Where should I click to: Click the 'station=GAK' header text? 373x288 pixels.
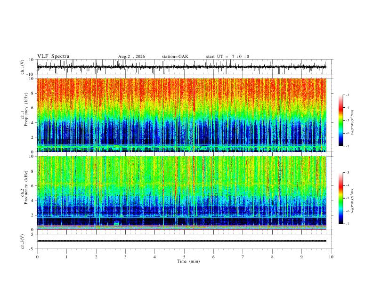coord(175,56)
